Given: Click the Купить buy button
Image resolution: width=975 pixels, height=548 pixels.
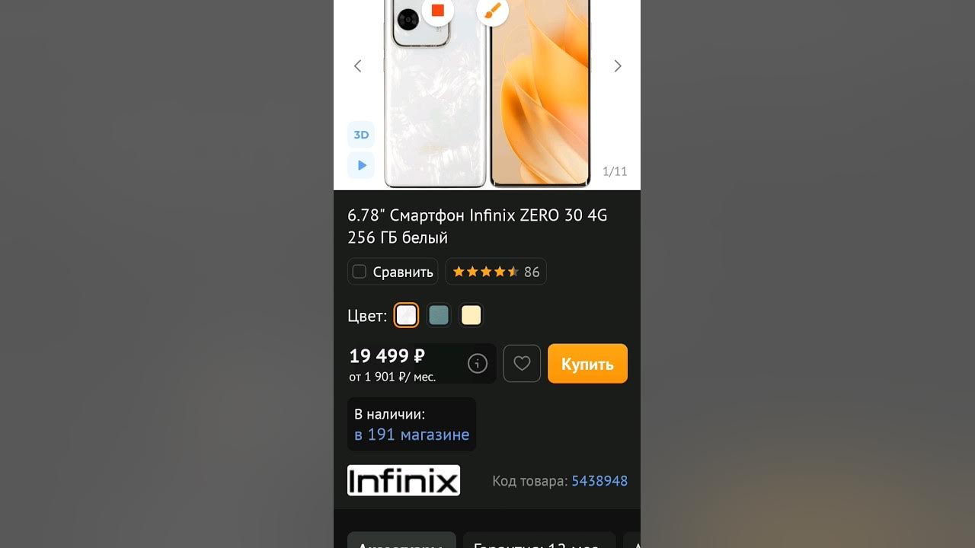Looking at the screenshot, I should (587, 364).
